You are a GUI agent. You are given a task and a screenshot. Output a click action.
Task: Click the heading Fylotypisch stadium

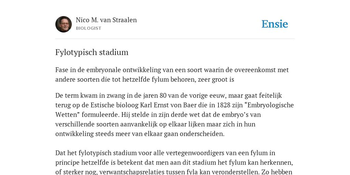[92, 52]
